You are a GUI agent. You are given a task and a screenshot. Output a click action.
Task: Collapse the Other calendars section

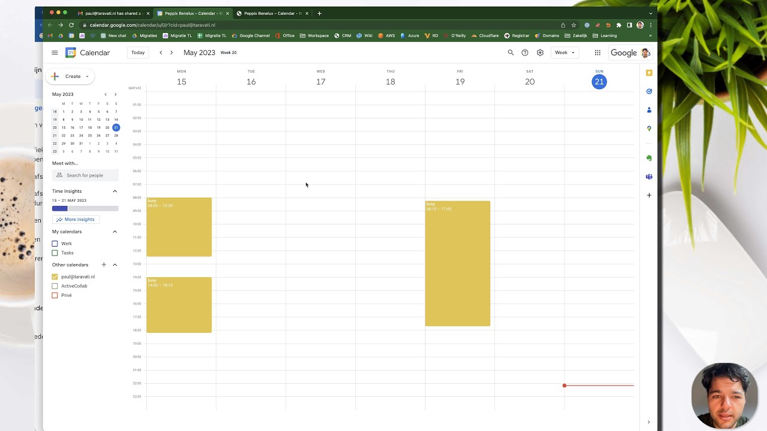point(115,265)
